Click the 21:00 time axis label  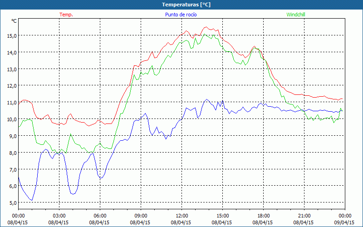click(304, 216)
